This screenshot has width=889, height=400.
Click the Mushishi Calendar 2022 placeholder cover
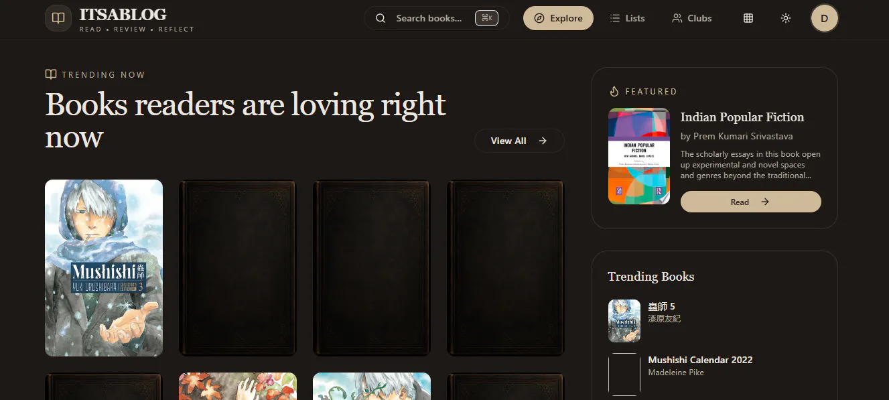pyautogui.click(x=624, y=375)
